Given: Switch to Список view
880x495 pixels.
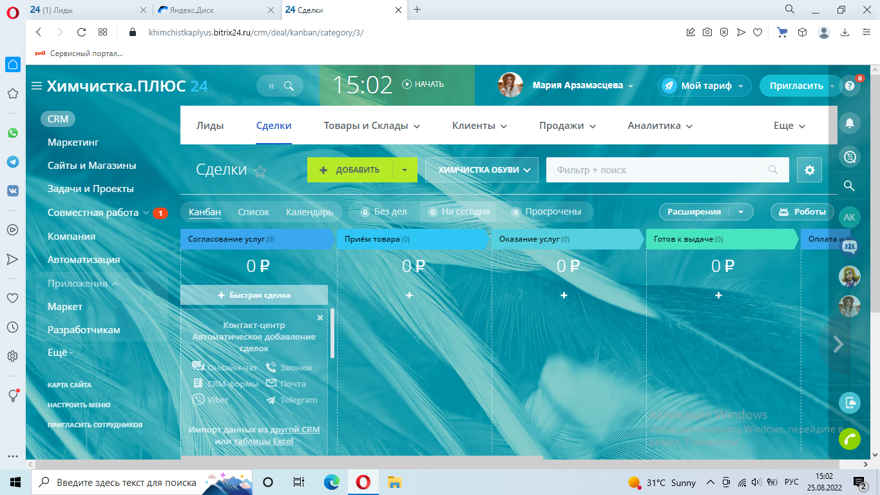Looking at the screenshot, I should pos(254,212).
